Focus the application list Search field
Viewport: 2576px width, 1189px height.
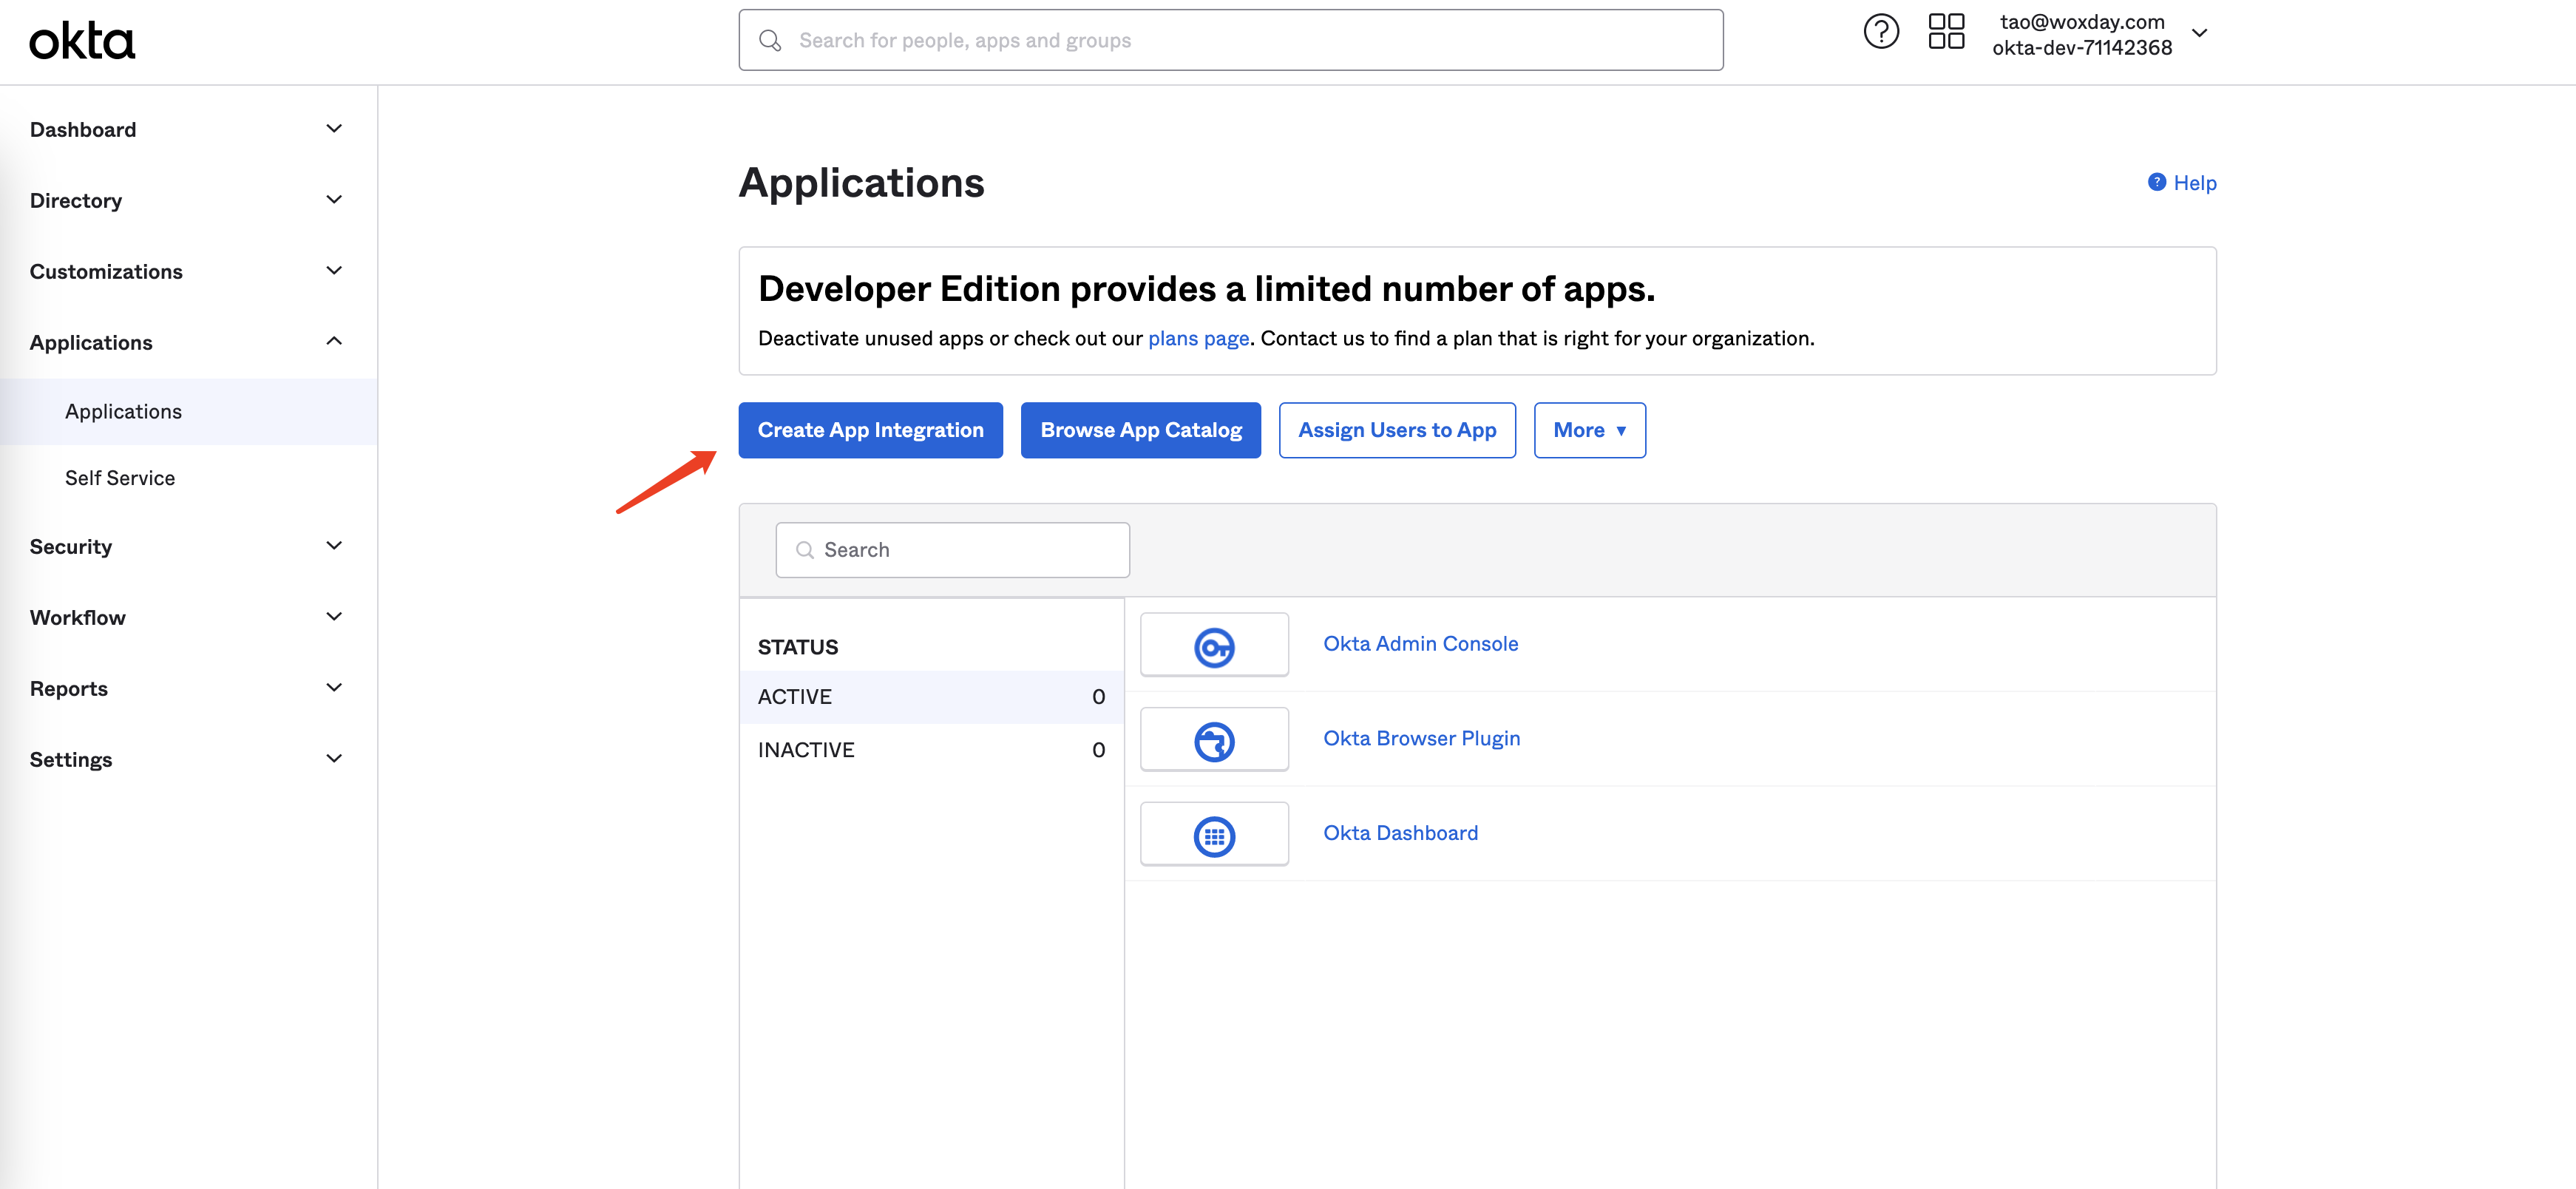click(x=952, y=550)
